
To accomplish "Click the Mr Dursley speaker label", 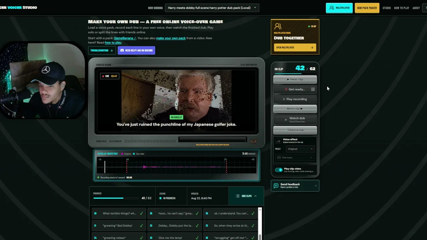I will (176, 117).
